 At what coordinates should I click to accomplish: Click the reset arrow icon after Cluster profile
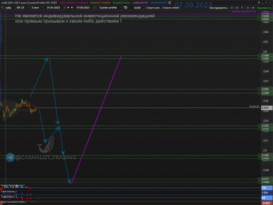pyautogui.click(x=125, y=8)
